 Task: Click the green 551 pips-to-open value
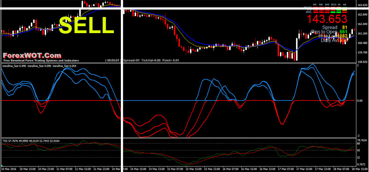pyautogui.click(x=344, y=32)
